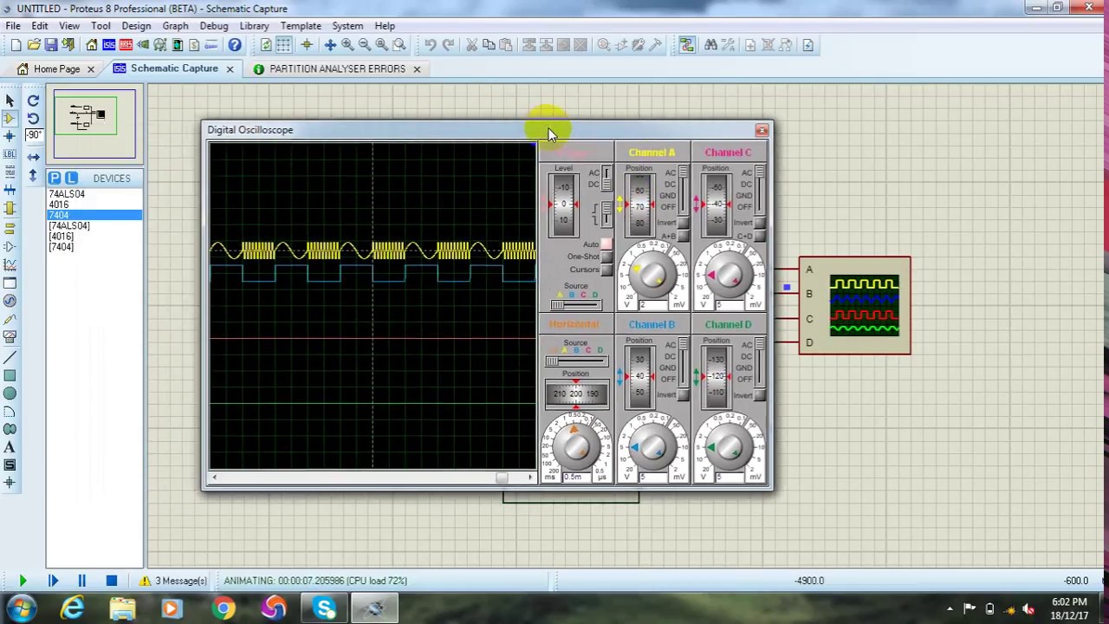The image size is (1109, 624).
Task: Toggle Channel C Invert button
Action: (x=760, y=223)
